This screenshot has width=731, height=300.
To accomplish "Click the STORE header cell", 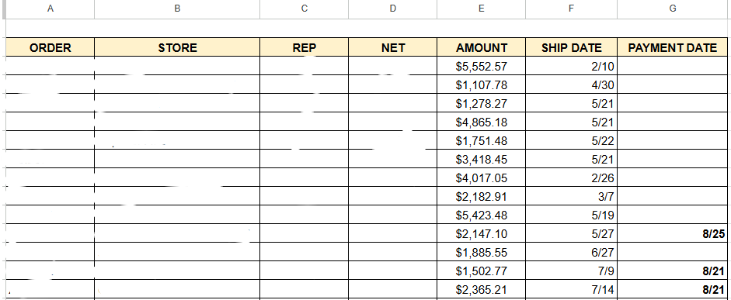I will [177, 47].
